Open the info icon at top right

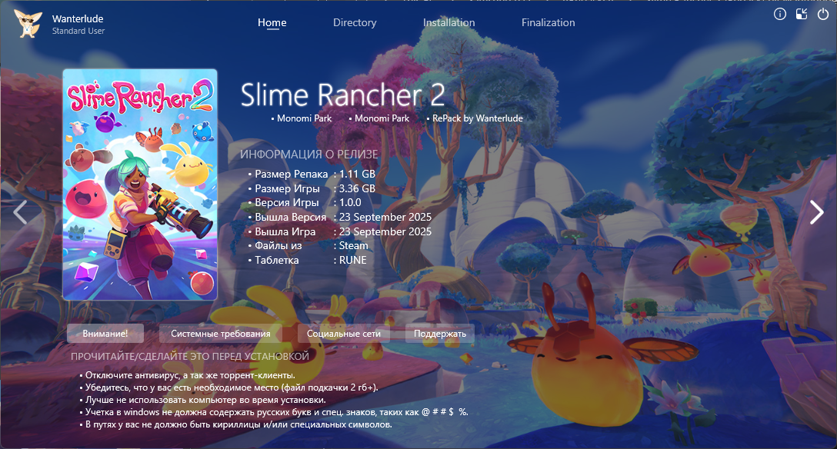pos(780,15)
